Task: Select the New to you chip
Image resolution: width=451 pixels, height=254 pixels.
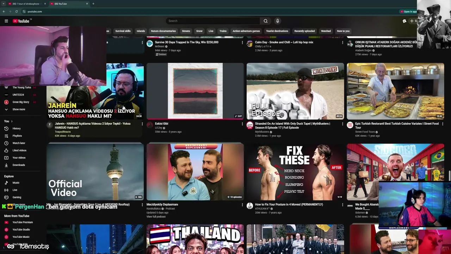Action: pyautogui.click(x=343, y=31)
